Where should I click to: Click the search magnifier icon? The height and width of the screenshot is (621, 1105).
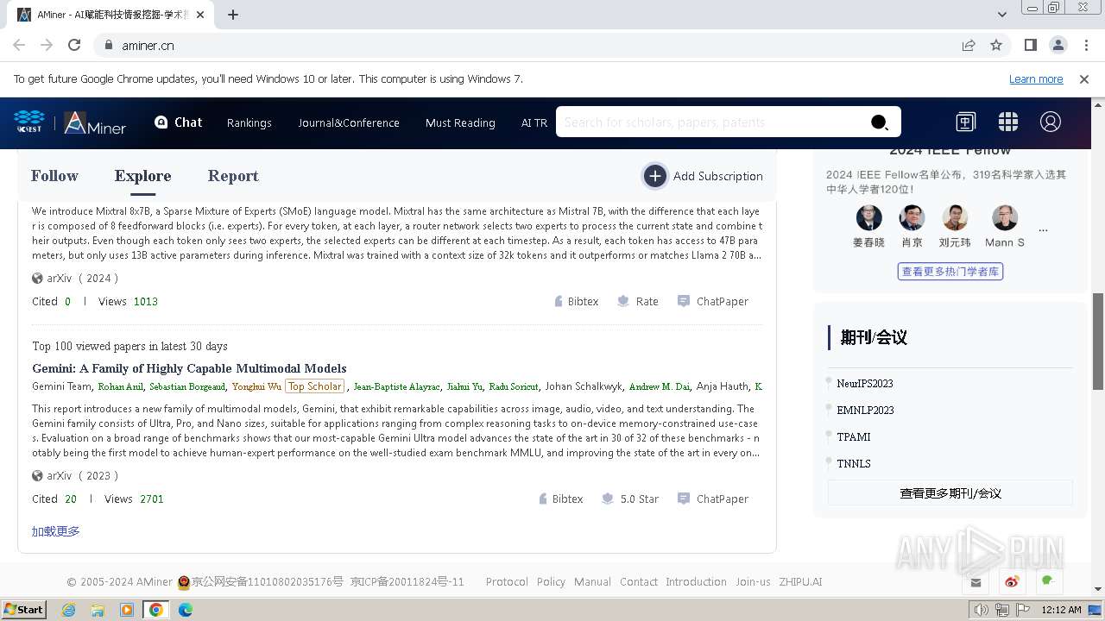point(879,122)
